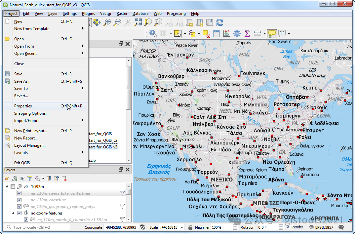
Task: Click Select Features by Value icon
Action: click(x=192, y=34)
